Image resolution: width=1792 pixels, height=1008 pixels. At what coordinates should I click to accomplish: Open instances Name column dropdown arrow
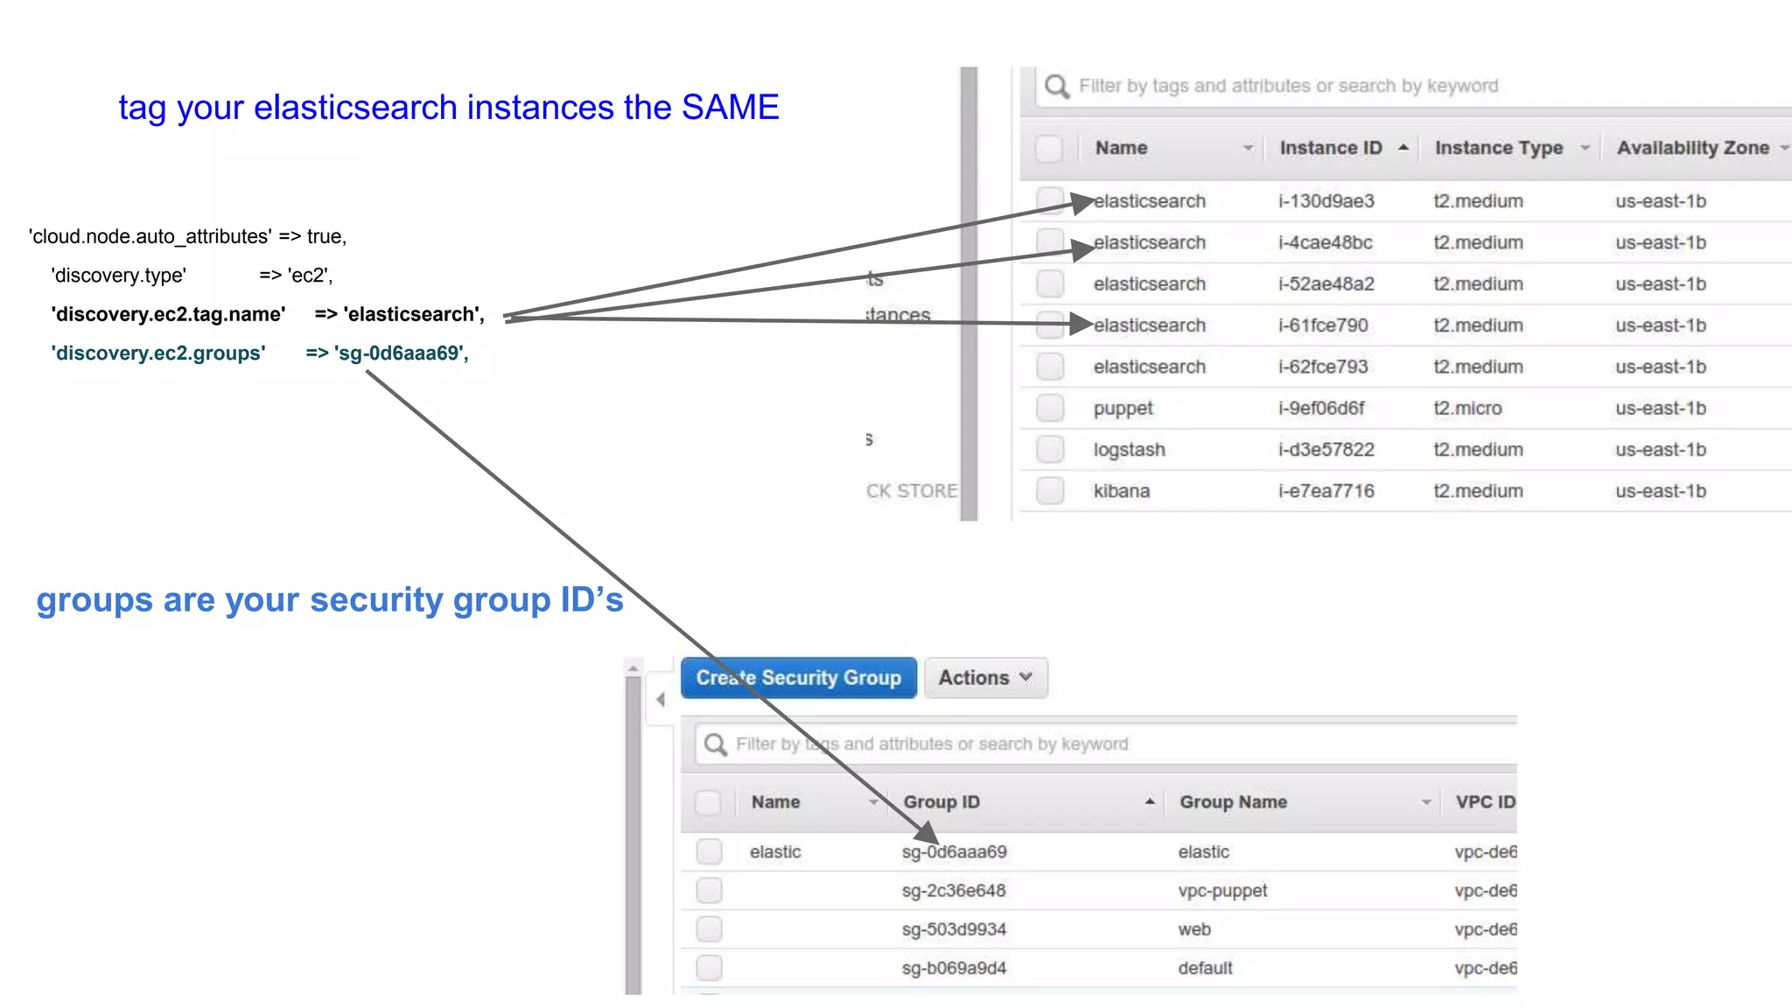click(x=1248, y=149)
